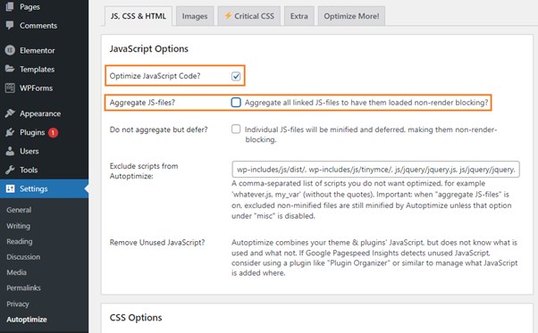Viewport: 538px width, 333px height.
Task: Click the Exclude scripts from Autoptimize field
Action: (375, 170)
